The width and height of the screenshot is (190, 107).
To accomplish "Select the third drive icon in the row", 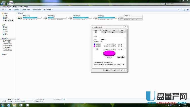I will pos(70,18).
